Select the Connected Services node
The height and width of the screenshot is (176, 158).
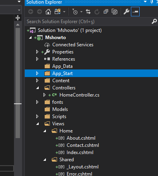click(x=73, y=45)
